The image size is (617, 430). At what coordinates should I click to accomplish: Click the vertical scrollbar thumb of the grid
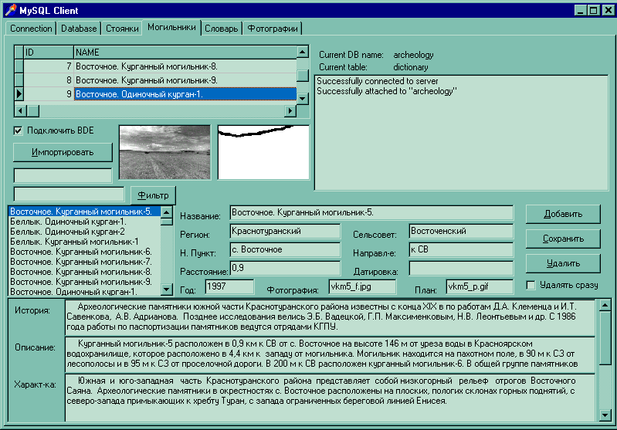[x=302, y=76]
